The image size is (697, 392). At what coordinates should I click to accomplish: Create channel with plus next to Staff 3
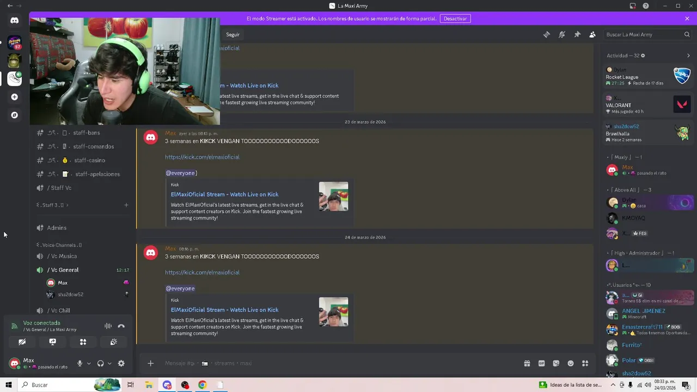tap(126, 205)
